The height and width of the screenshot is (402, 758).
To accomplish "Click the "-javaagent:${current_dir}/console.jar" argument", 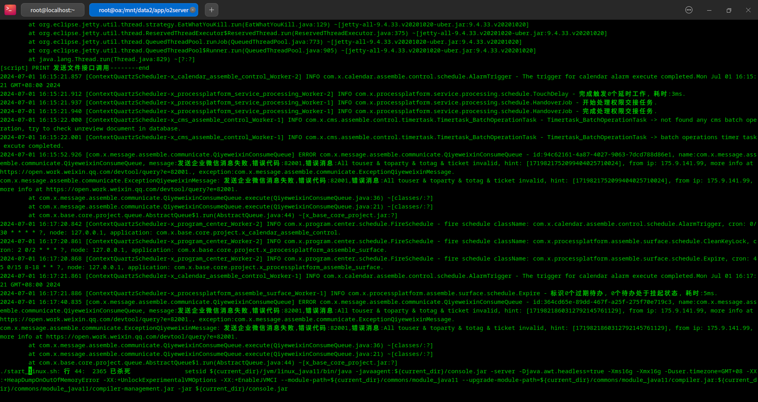I will 421,371.
